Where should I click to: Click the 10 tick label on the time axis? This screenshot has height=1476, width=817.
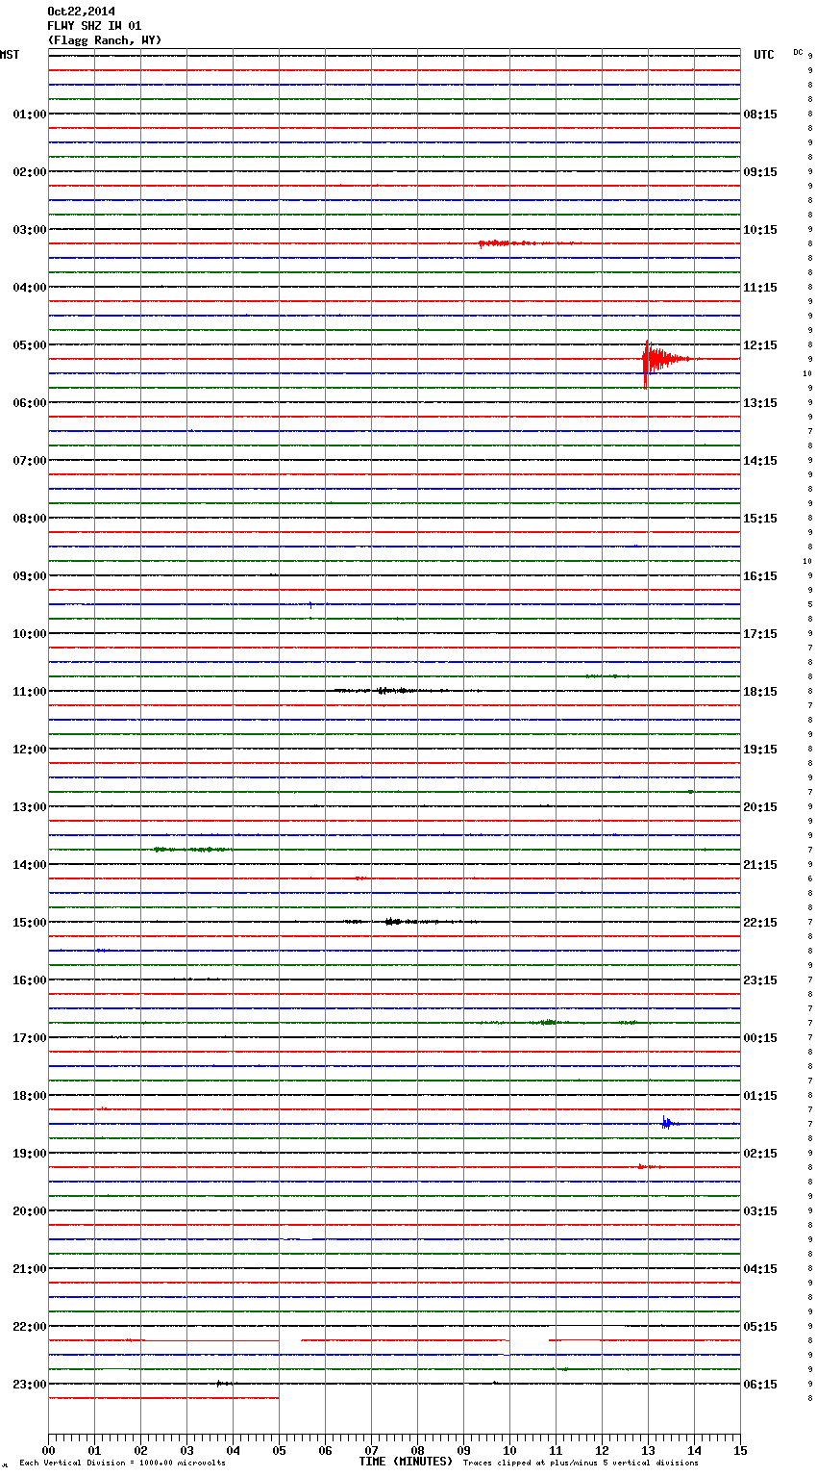(509, 1451)
